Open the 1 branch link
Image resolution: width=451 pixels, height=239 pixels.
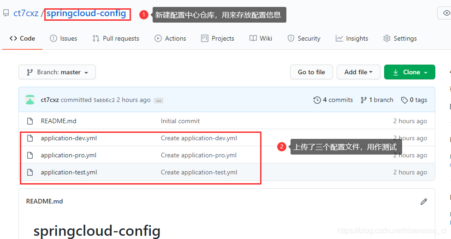(377, 100)
